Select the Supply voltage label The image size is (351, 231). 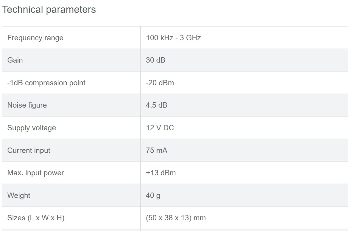point(32,128)
